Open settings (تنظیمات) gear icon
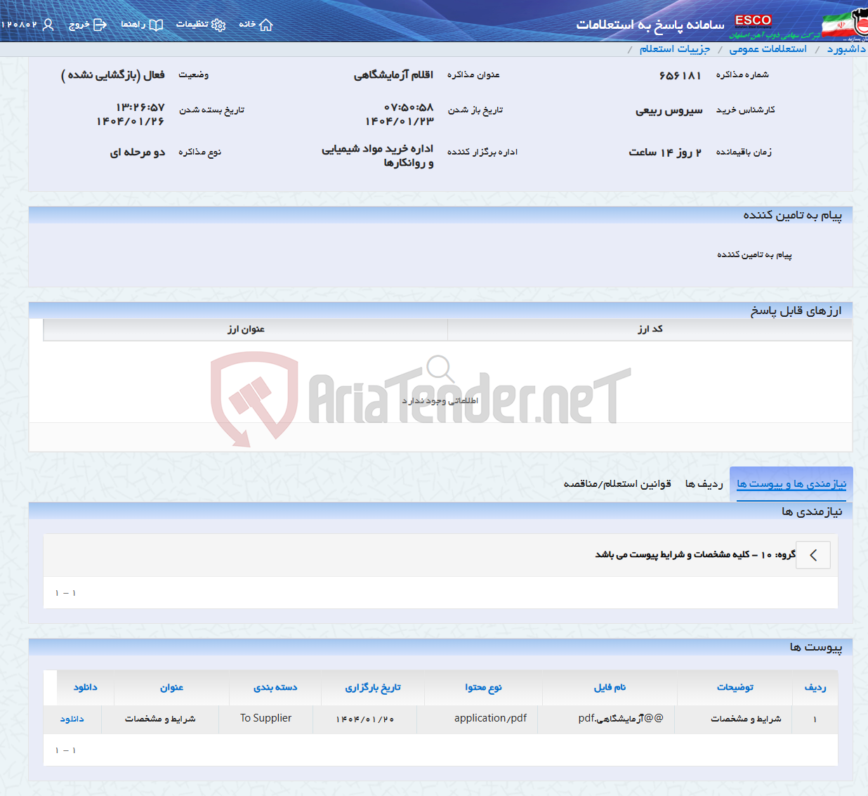Screen dimensions: 868x796 [218, 25]
